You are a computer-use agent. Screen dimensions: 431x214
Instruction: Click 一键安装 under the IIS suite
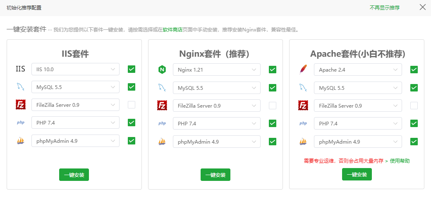[74, 175]
